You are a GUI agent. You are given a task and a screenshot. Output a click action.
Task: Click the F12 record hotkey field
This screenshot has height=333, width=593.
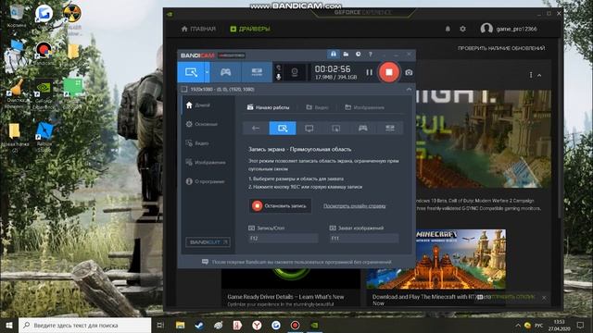pyautogui.click(x=283, y=239)
